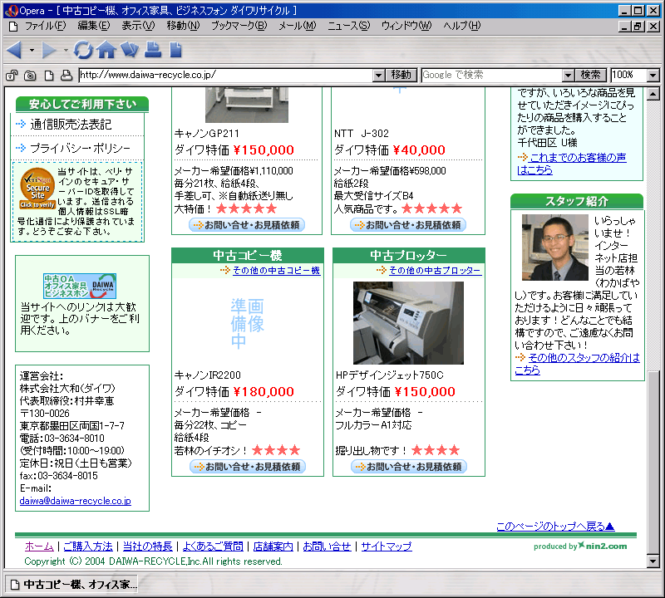Click the staff member portrait photo
Screen dimensions: 665x598
[554, 248]
